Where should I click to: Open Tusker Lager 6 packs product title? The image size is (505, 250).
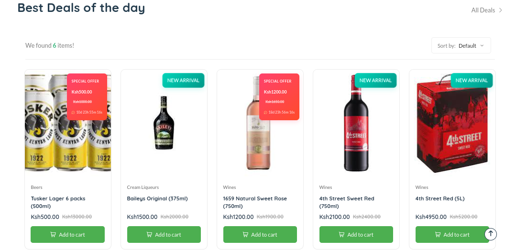pyautogui.click(x=58, y=202)
